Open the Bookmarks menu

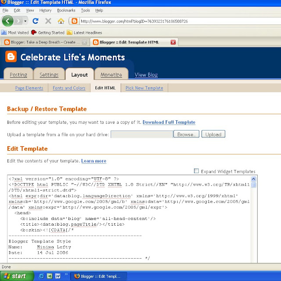[66, 11]
